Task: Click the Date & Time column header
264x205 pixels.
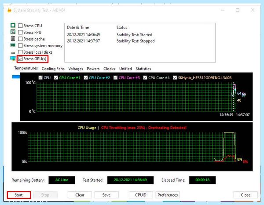Action: coord(78,27)
